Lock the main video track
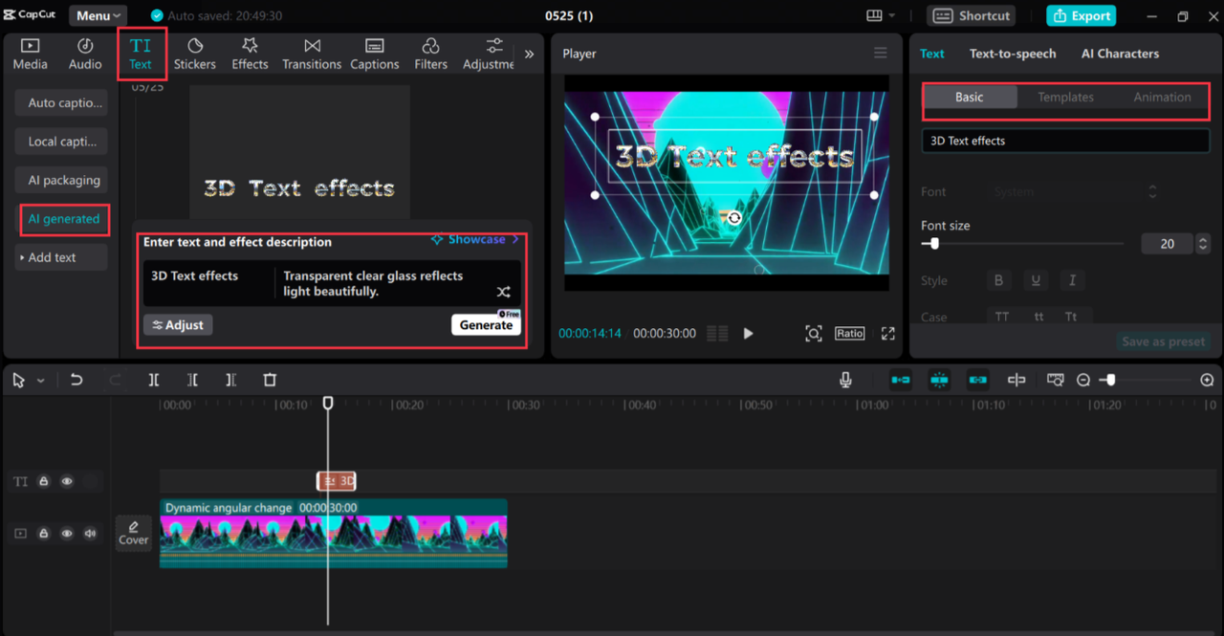 [44, 533]
